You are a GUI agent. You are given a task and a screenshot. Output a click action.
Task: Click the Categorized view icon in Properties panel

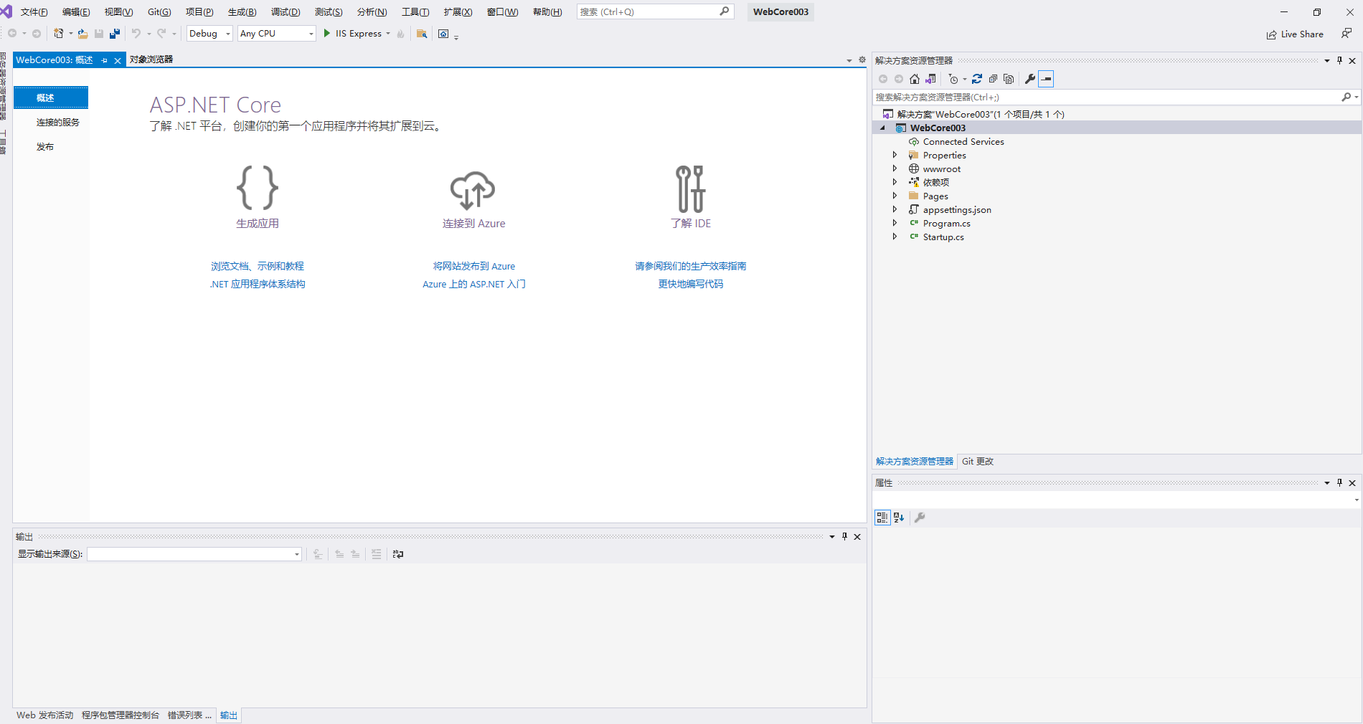[x=882, y=518]
